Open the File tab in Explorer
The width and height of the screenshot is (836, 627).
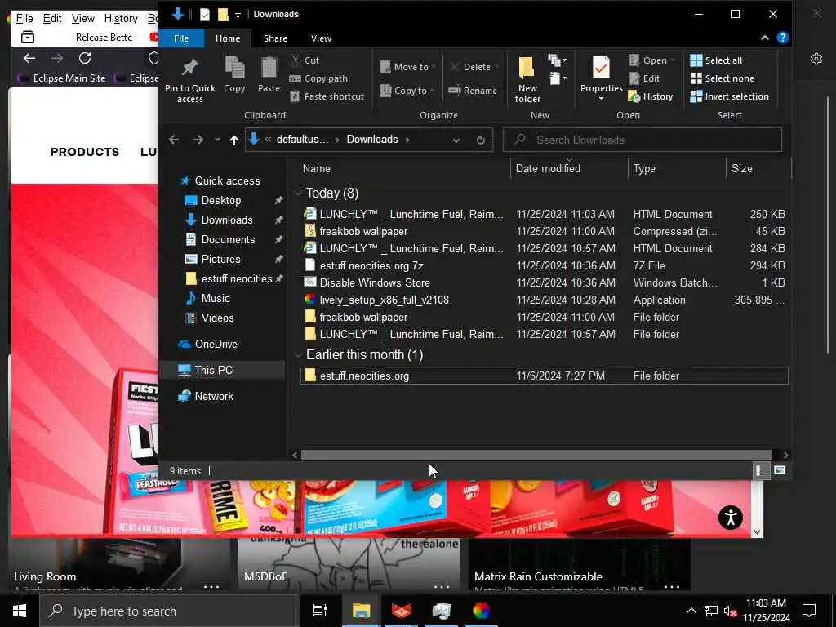click(x=181, y=38)
